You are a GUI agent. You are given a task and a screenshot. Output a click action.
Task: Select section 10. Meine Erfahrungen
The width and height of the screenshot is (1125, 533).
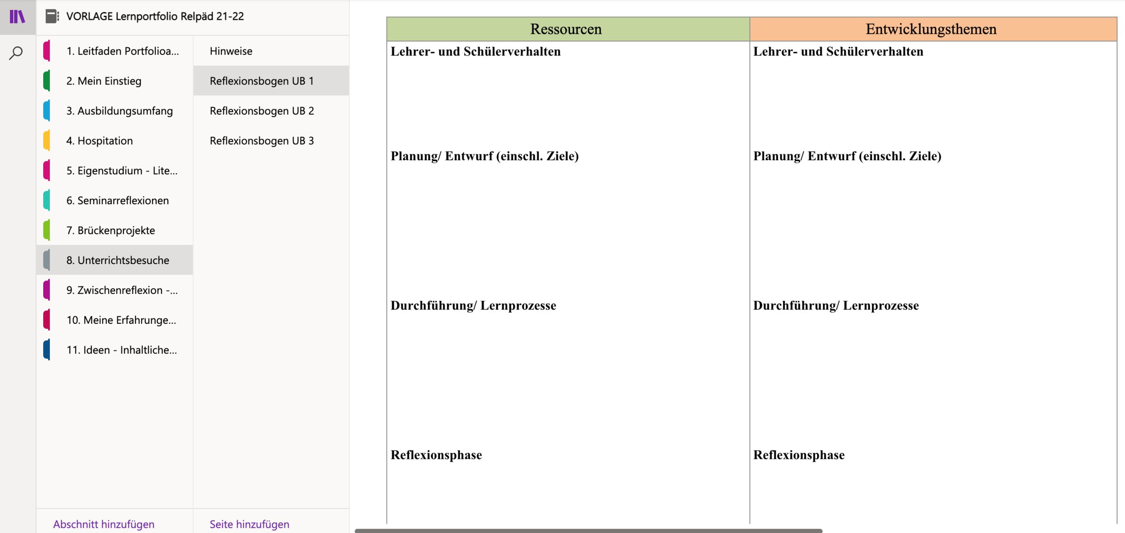[121, 320]
